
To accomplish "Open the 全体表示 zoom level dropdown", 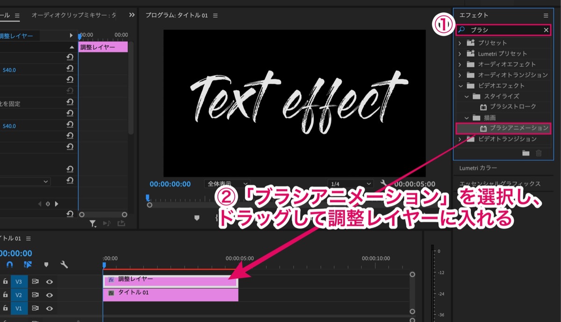I will click(227, 184).
